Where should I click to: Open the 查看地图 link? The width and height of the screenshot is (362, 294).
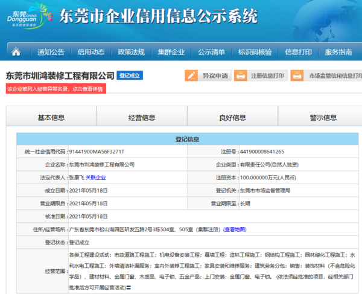coord(235,229)
